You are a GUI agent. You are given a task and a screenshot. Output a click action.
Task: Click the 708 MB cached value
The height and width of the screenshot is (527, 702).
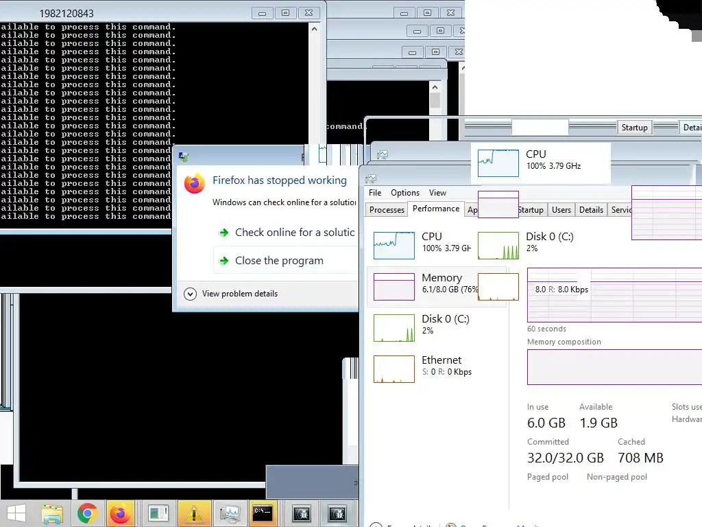(x=641, y=458)
